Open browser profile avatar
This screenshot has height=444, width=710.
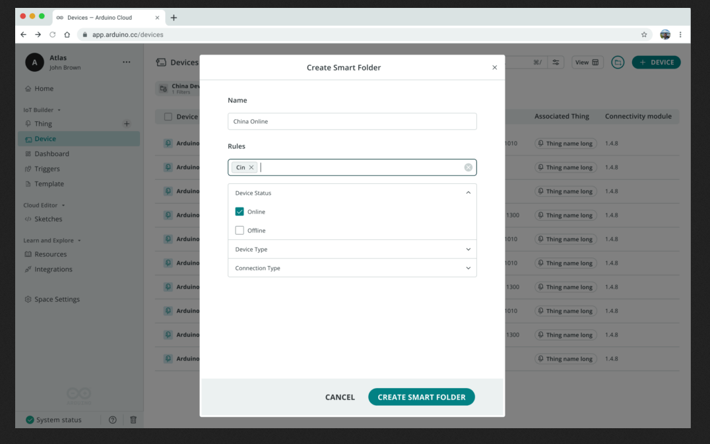pyautogui.click(x=664, y=34)
